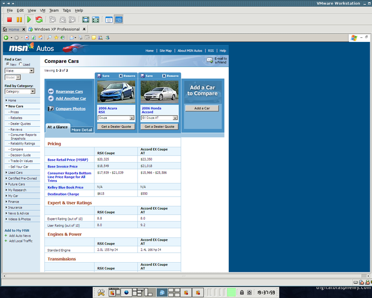The image size is (372, 298).
Task: Open the Snapshot Manager wrench-clock icon
Action: tap(72, 20)
